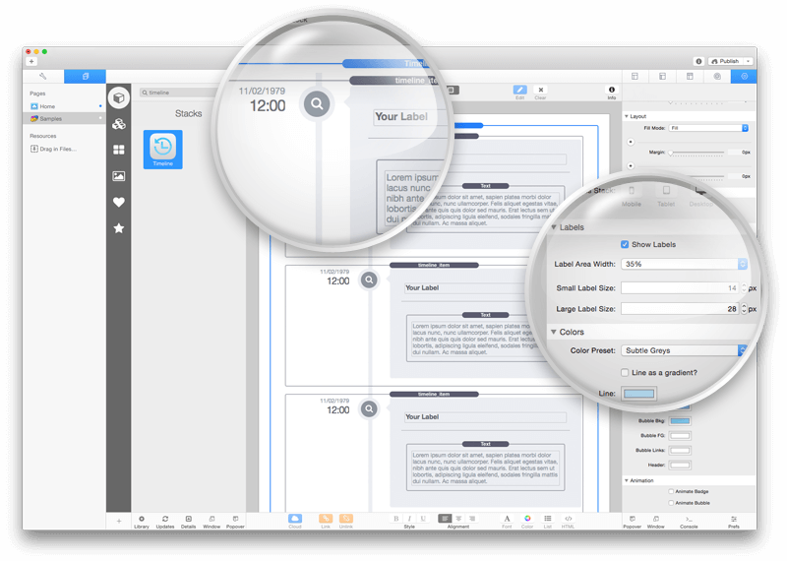The height and width of the screenshot is (561, 787).
Task: Click the Unlink icon
Action: pos(346,519)
